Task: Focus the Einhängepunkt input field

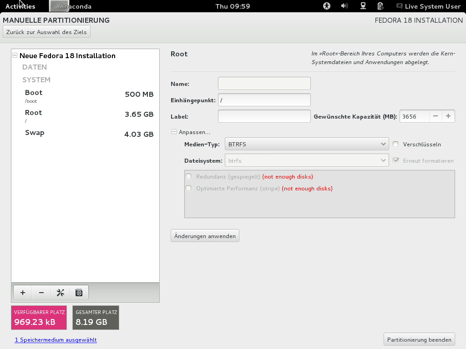Action: [x=264, y=100]
